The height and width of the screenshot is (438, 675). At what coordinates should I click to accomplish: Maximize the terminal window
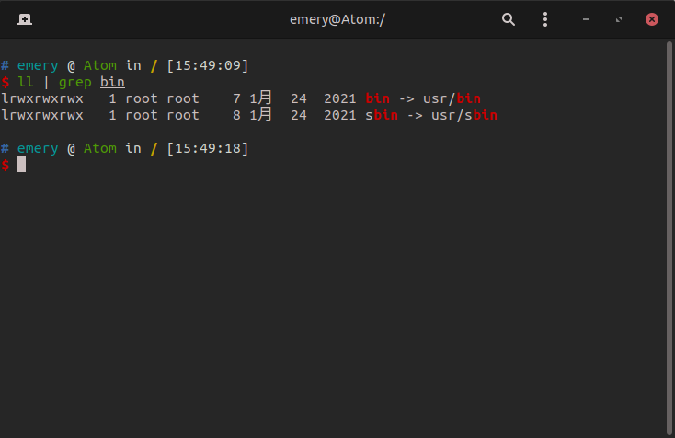coord(619,19)
